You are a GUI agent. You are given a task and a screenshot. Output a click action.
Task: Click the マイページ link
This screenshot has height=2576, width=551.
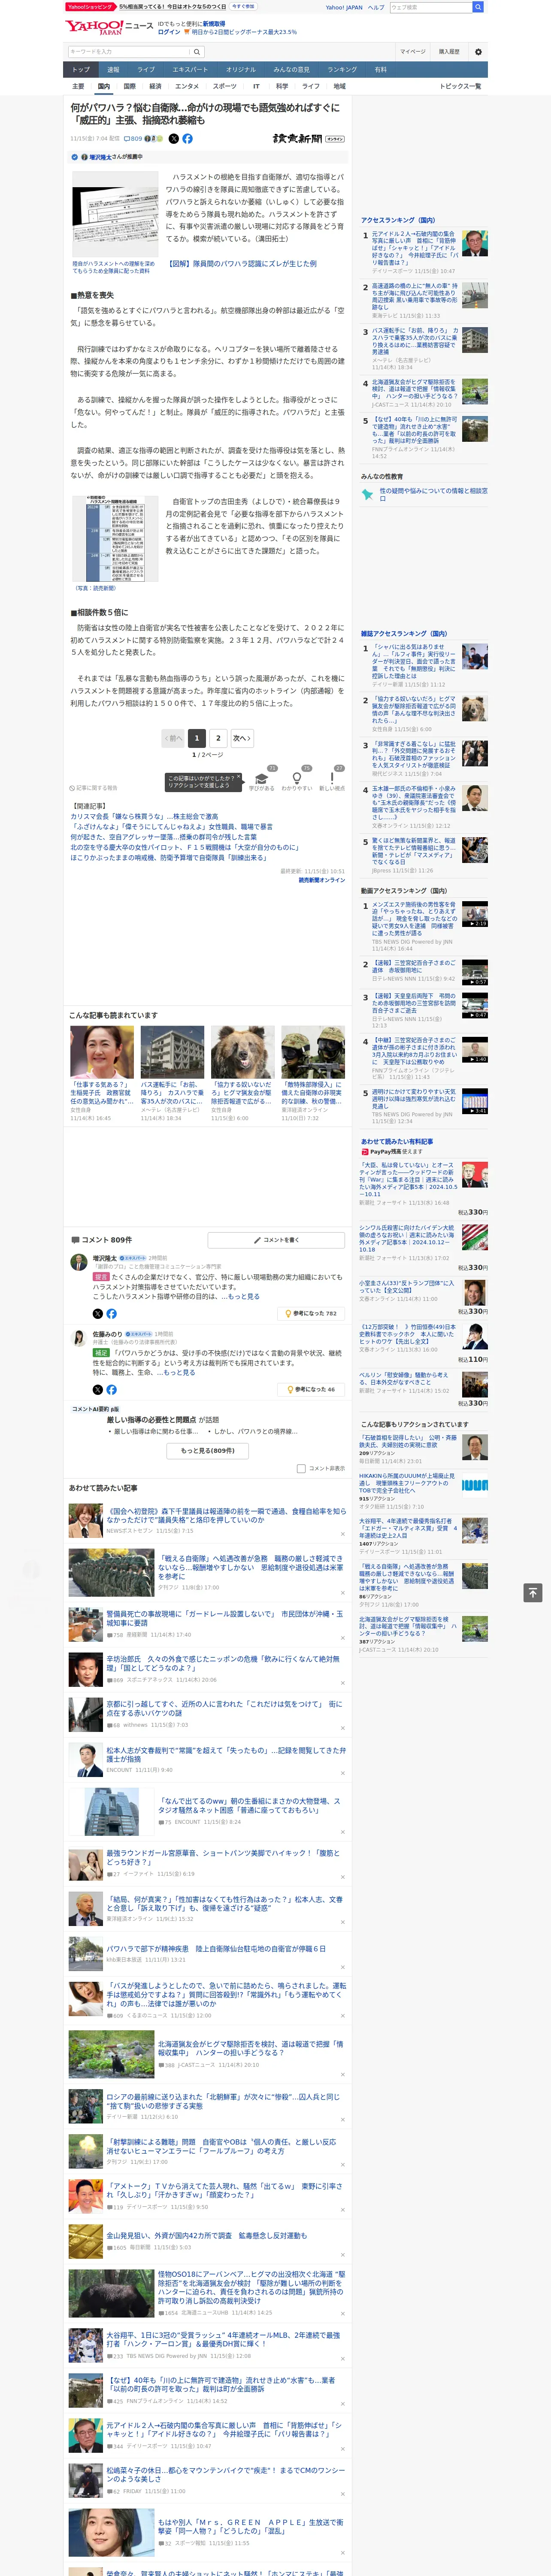click(412, 52)
